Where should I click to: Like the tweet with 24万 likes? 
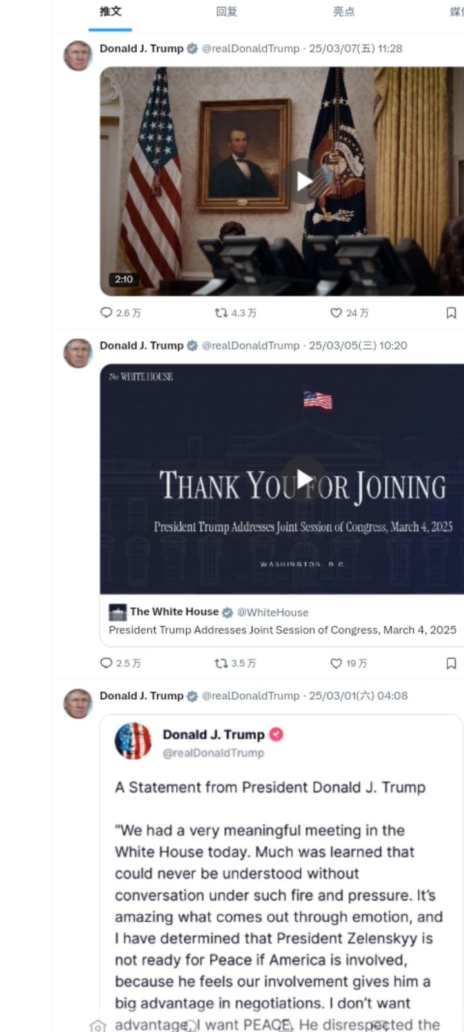point(349,313)
